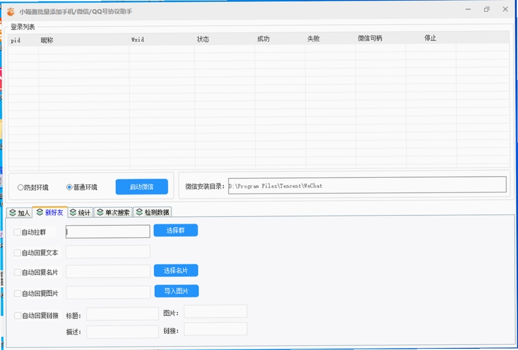Open the 统计 tab
This screenshot has width=518, height=350.
coord(80,213)
